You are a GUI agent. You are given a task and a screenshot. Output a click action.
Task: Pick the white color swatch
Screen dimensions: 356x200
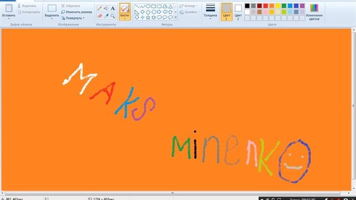coord(247,12)
